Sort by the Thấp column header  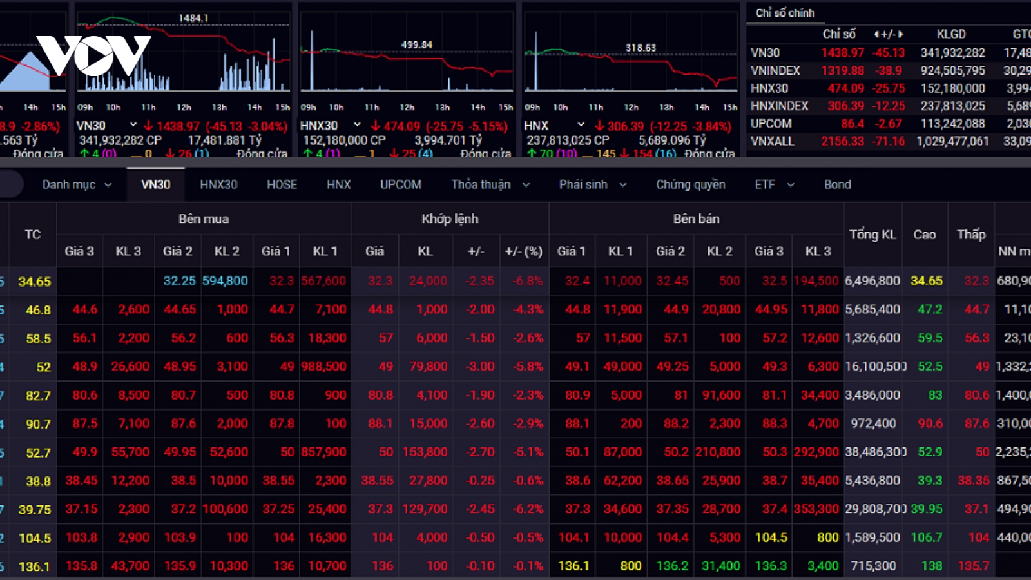(971, 235)
